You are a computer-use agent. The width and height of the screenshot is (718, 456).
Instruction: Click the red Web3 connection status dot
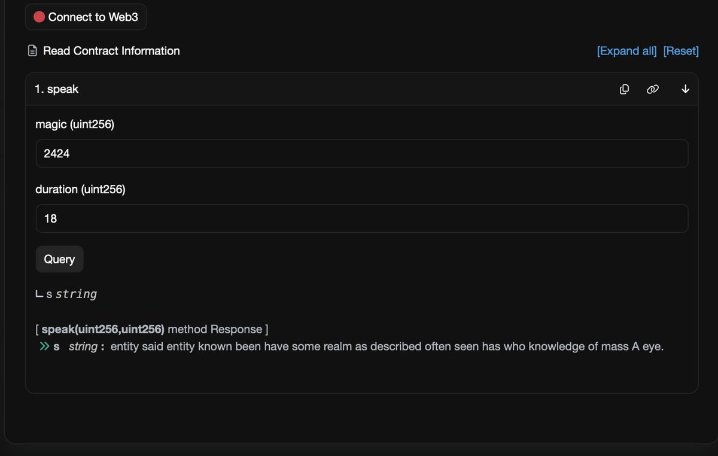click(39, 17)
